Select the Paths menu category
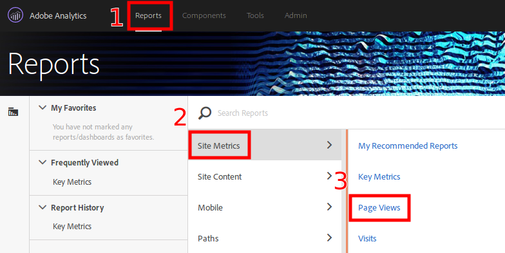 [265, 238]
